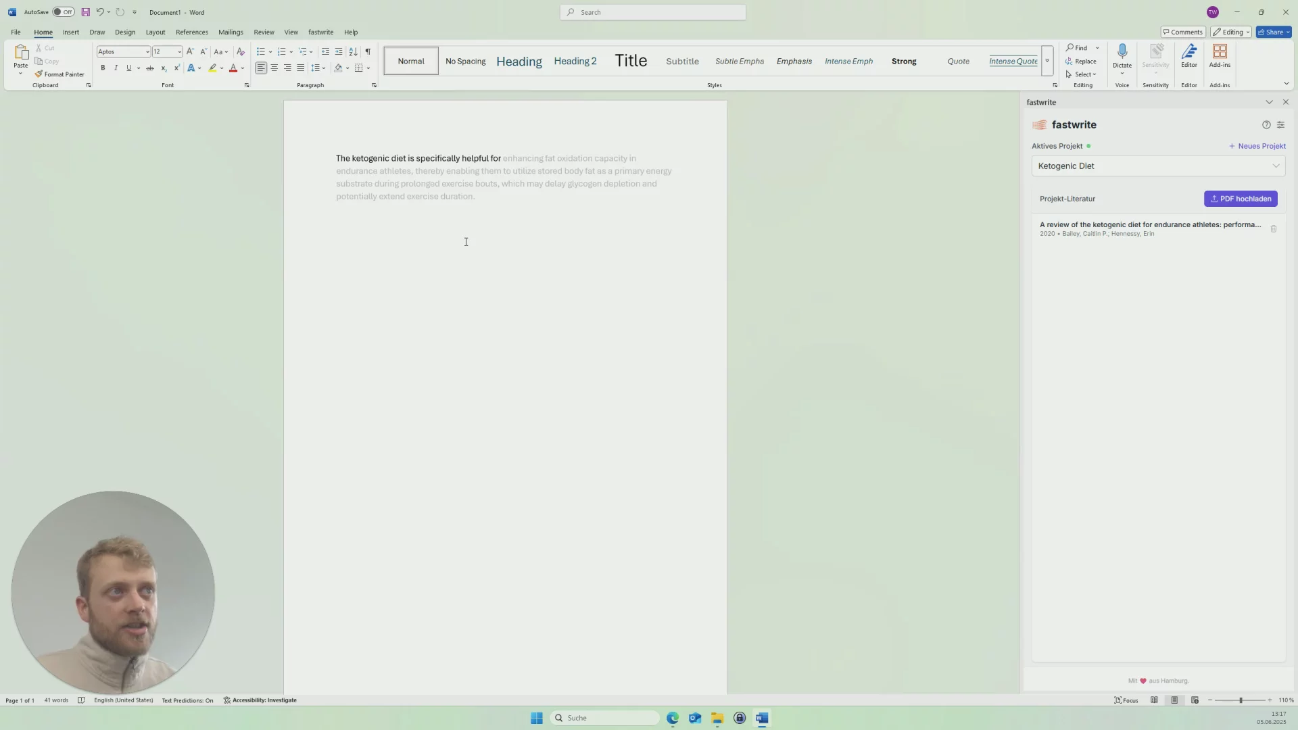Select the Format Painter tool
This screenshot has height=730, width=1298.
pyautogui.click(x=60, y=74)
